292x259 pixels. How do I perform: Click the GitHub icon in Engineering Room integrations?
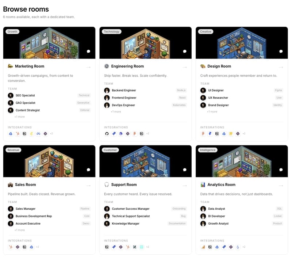point(107,134)
